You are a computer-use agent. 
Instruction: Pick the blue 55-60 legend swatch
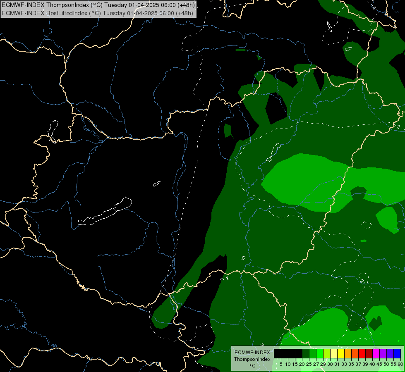pyautogui.click(x=397, y=353)
